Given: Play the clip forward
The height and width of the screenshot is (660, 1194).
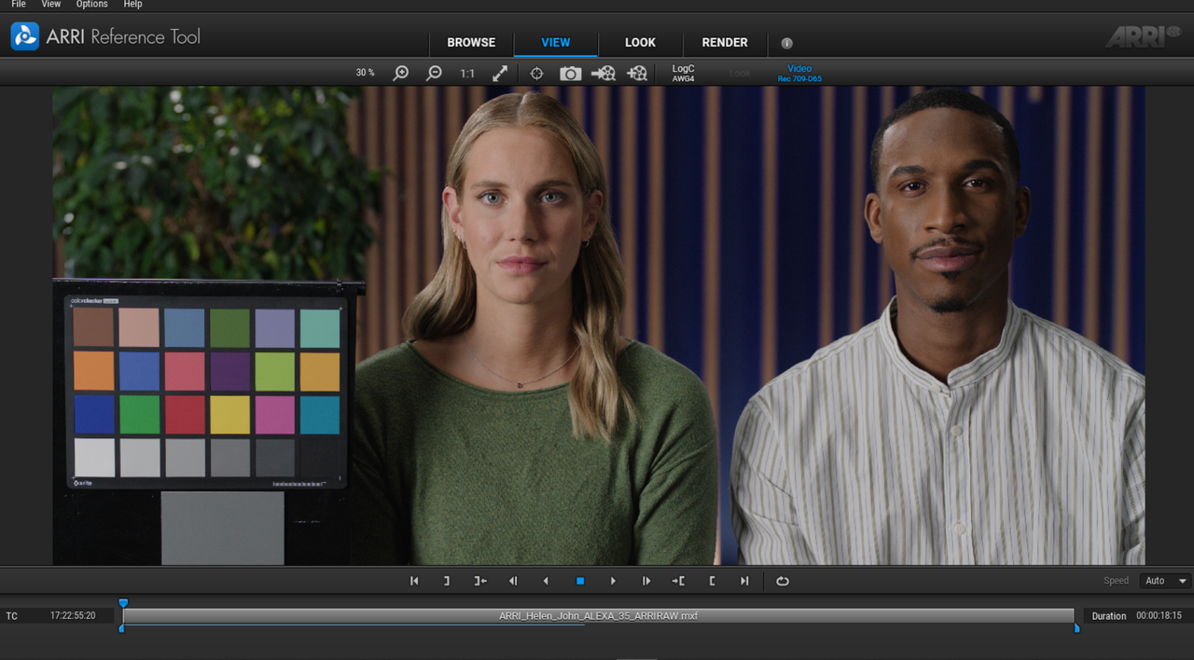Looking at the screenshot, I should [613, 581].
